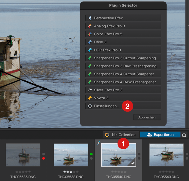Select thumbnail THG05538.DNG
189x181 pixels.
pyautogui.click(x=71, y=155)
